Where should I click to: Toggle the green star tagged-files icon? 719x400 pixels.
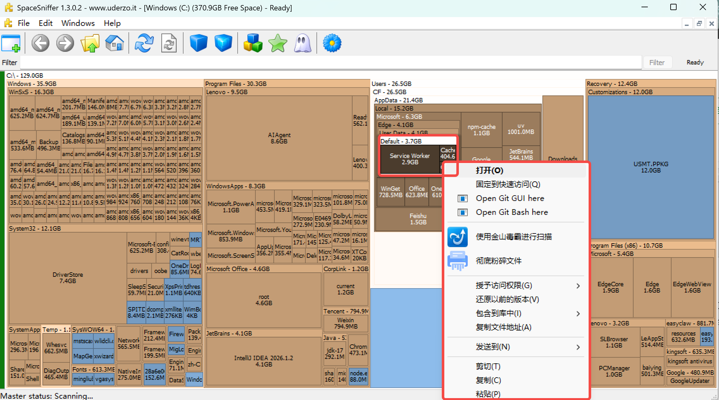(278, 43)
